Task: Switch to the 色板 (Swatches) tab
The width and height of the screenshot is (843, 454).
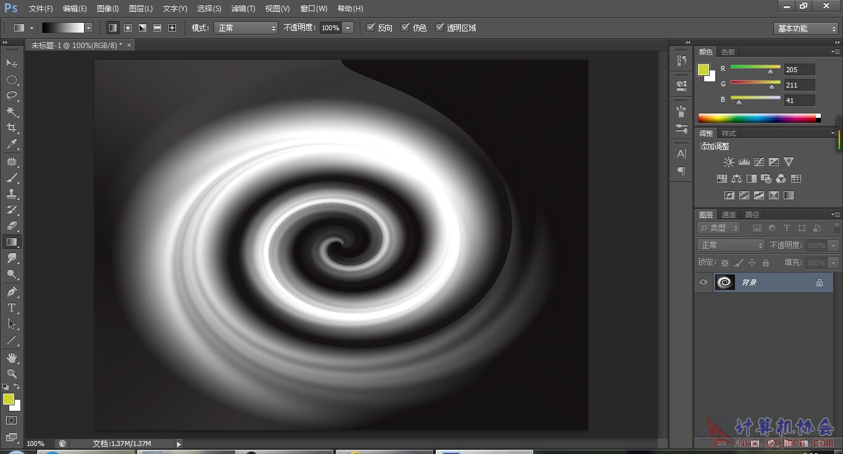Action: [728, 52]
